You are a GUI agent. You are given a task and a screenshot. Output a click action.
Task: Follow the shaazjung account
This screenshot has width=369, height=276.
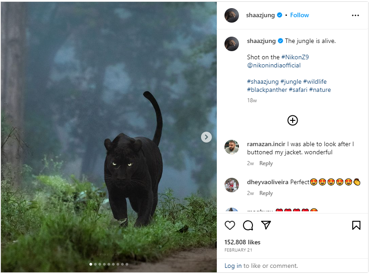tap(299, 15)
